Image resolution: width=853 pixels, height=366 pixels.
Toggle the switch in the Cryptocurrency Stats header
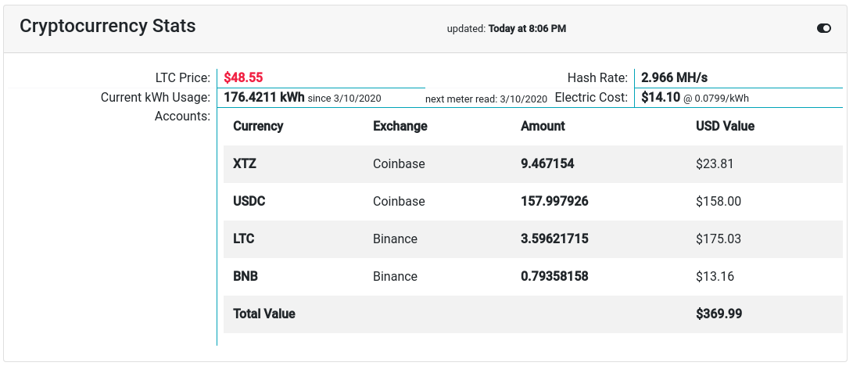pyautogui.click(x=823, y=28)
